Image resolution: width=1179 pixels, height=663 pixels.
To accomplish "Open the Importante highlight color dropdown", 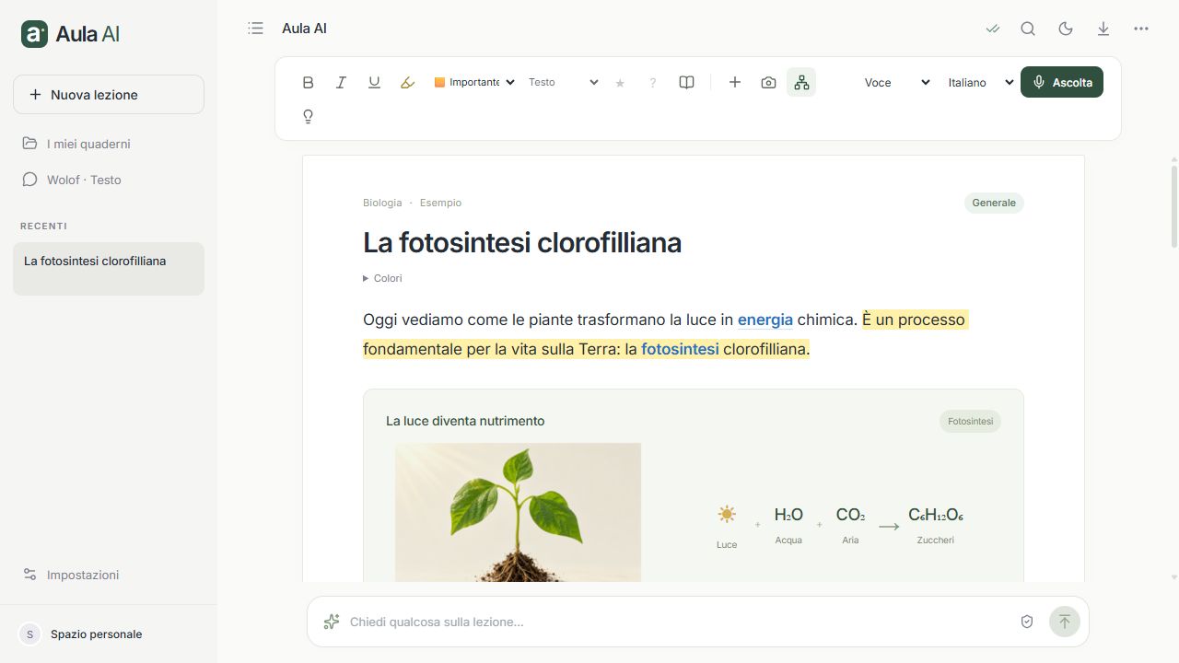I will [474, 83].
